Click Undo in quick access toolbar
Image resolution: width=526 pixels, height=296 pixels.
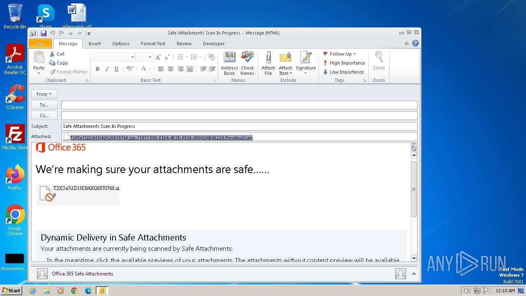[52, 33]
